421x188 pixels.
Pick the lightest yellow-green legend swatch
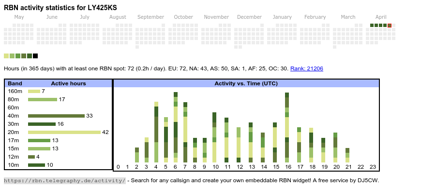click(6, 56)
